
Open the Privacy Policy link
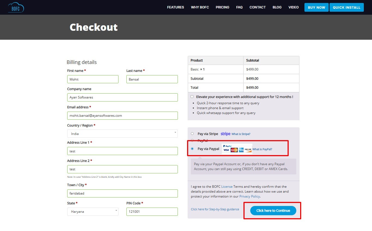click(249, 196)
